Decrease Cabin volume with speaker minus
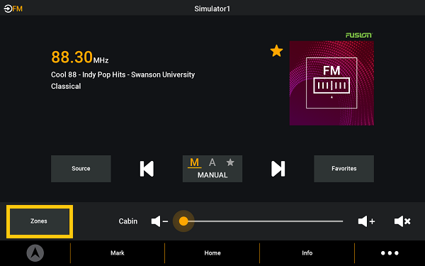 coord(159,221)
